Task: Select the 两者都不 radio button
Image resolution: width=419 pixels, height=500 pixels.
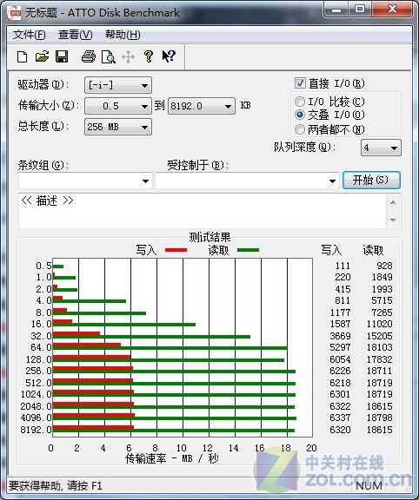Action: pos(300,129)
